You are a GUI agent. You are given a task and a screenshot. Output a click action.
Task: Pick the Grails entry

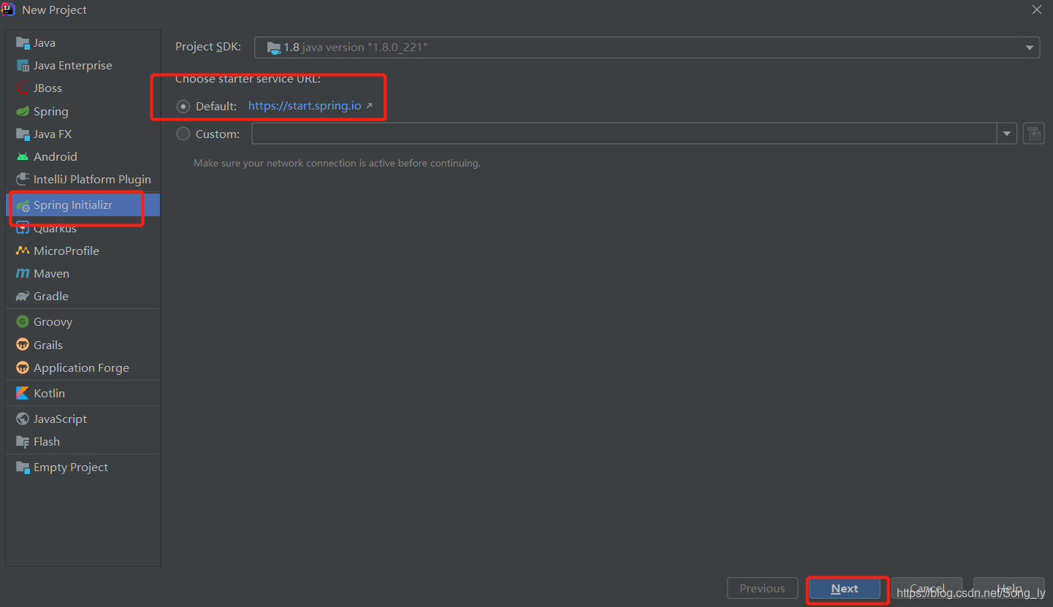48,345
